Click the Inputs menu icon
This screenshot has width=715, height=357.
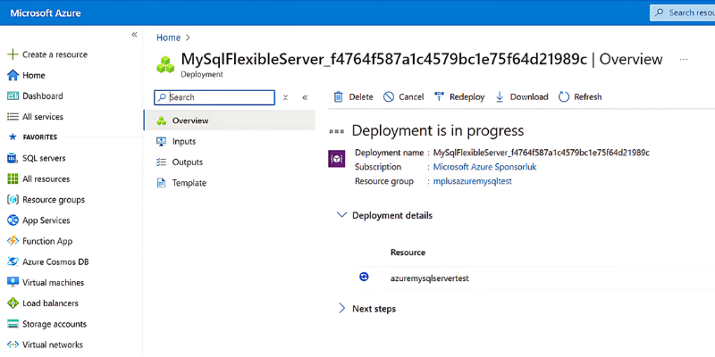tap(161, 142)
